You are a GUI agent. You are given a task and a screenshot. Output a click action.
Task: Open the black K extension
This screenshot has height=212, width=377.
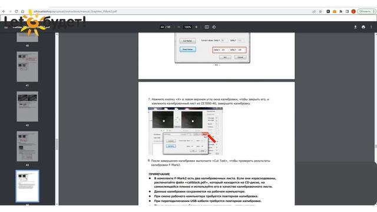[x=328, y=11]
